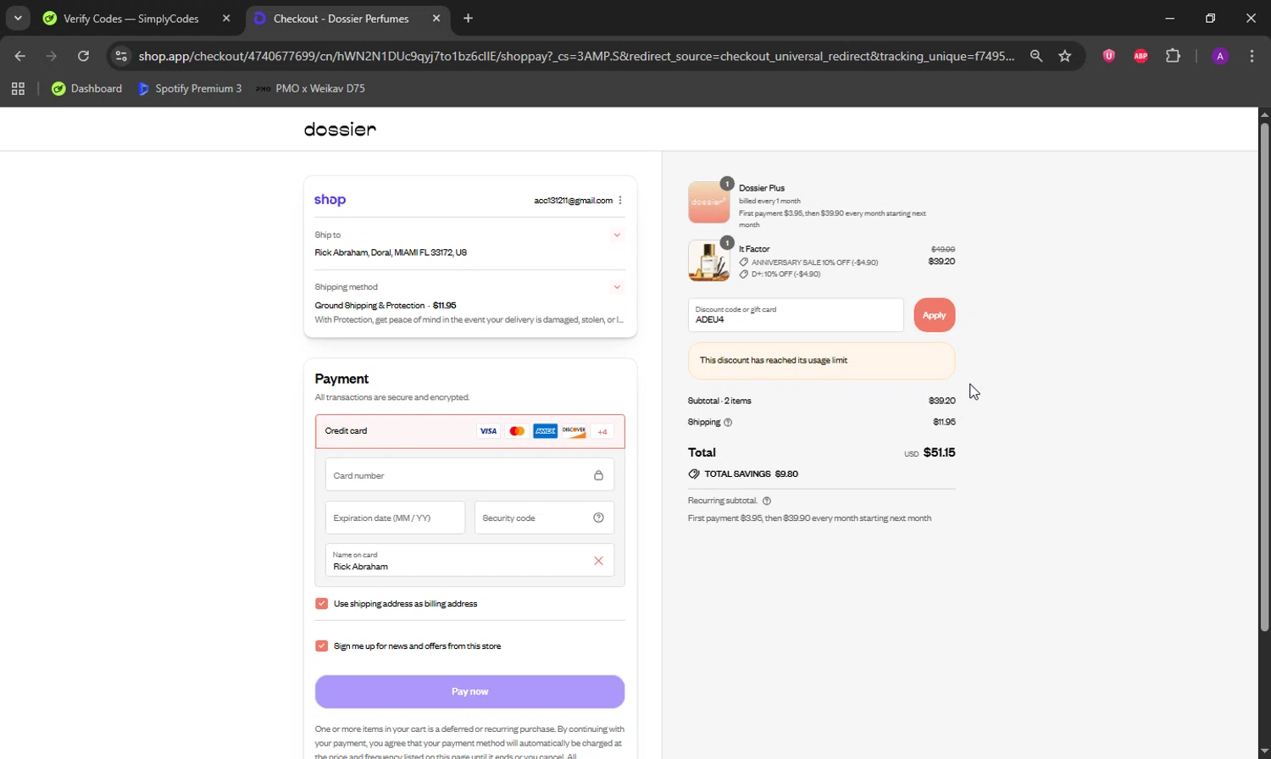Image resolution: width=1271 pixels, height=759 pixels.
Task: Show Recurring subtotal help icon
Action: click(x=767, y=501)
